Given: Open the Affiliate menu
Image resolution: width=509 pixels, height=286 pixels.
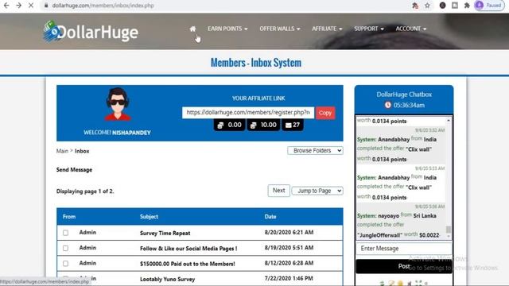Looking at the screenshot, I should 327,29.
